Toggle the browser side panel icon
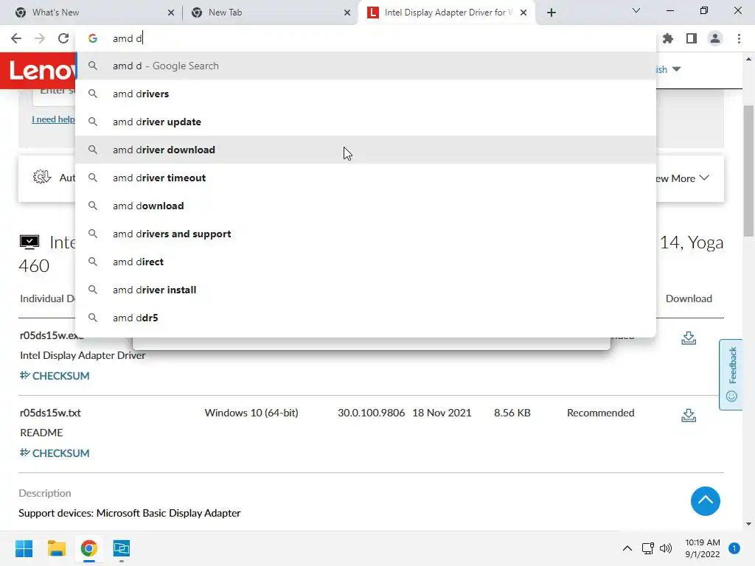The height and width of the screenshot is (566, 755). point(692,38)
